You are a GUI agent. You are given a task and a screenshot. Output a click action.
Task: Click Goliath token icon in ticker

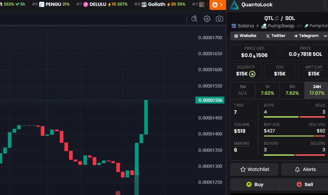tap(144, 4)
